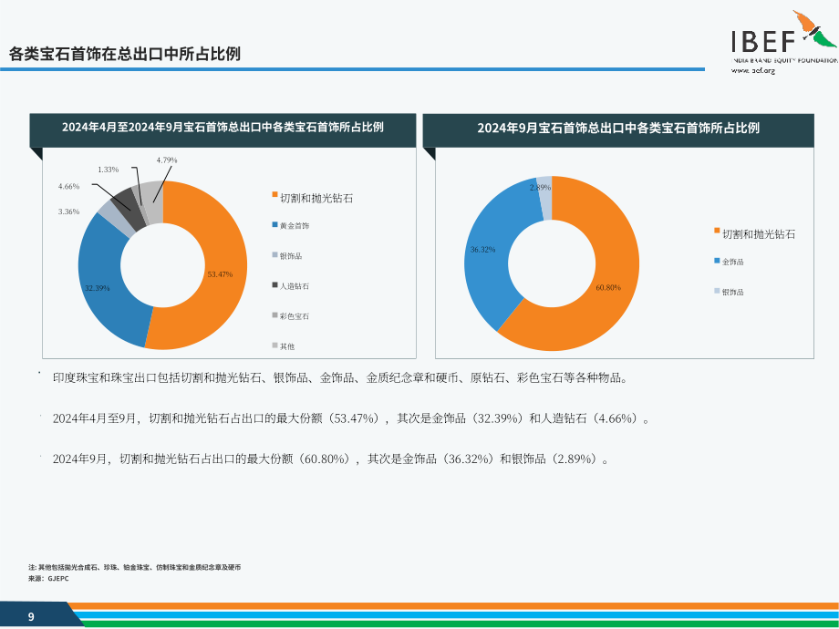Viewport: 839px width, 629px height.
Task: Select legend label 黄金首饰
Action: pyautogui.click(x=295, y=226)
